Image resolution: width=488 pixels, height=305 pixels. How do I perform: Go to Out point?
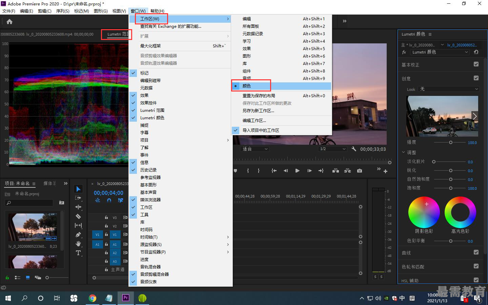[x=321, y=171]
